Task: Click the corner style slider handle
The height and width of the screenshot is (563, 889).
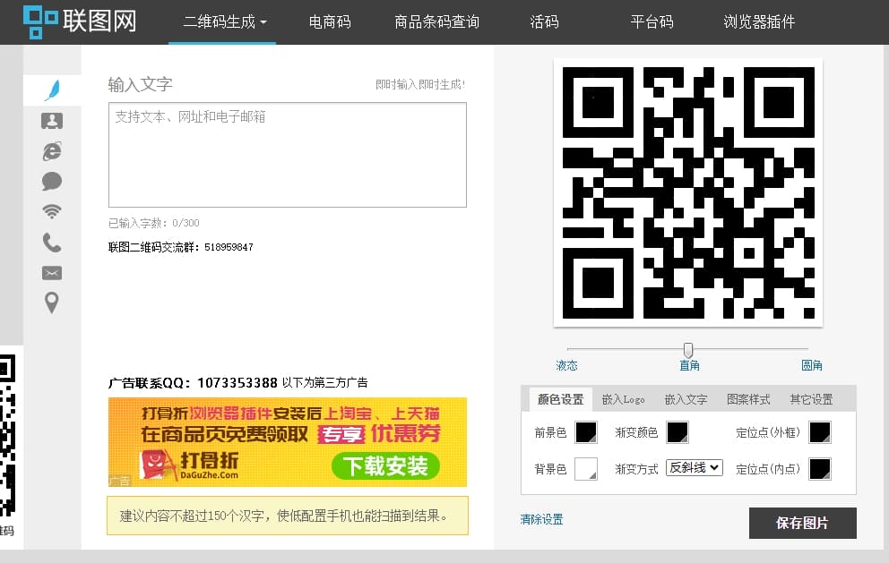Action: point(687,349)
